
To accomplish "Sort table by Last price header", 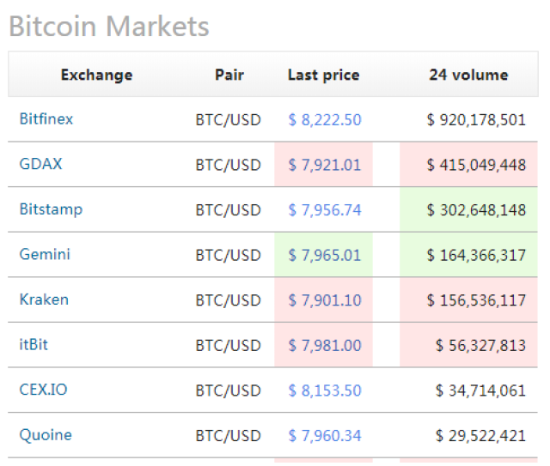I will (323, 75).
